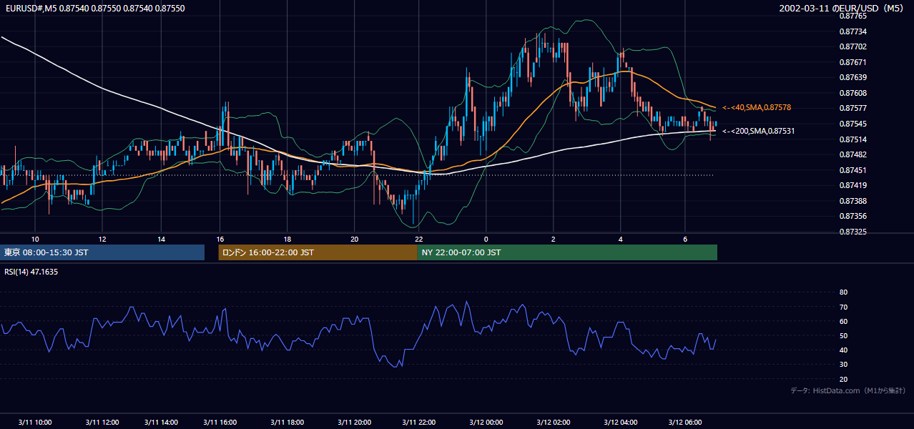Click the 3/12 00:00 time label
914x429 pixels.
tap(486, 422)
